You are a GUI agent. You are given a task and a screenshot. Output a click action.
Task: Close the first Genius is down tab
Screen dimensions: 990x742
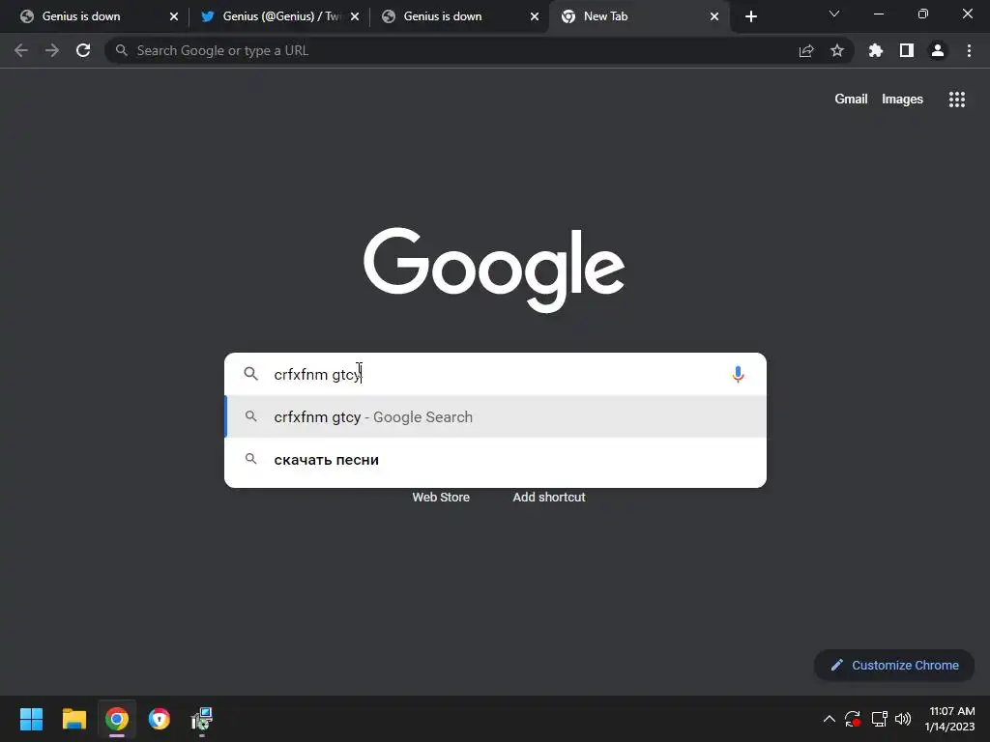coord(174,16)
